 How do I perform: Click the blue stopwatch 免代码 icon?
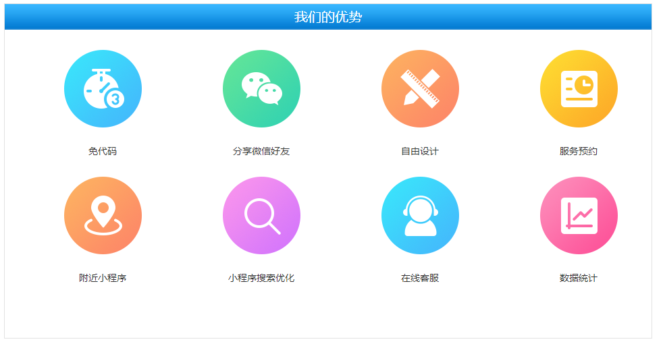(x=103, y=89)
